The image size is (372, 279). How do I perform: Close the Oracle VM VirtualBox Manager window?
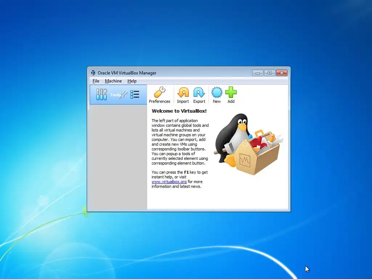point(282,73)
